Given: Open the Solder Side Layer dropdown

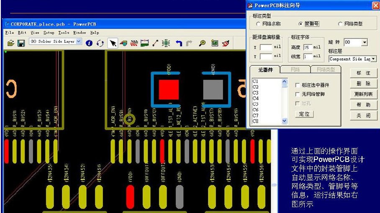Looking at the screenshot, I should (79, 41).
